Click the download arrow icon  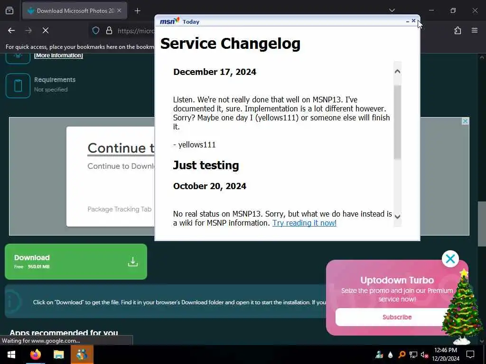[x=133, y=262]
